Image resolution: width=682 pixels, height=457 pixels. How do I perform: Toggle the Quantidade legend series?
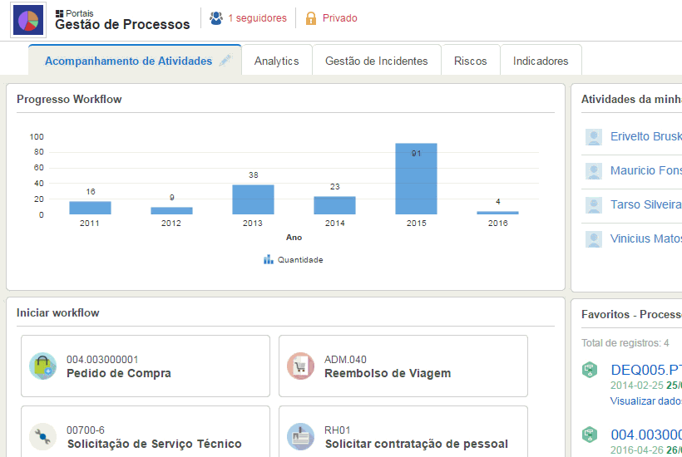point(294,260)
